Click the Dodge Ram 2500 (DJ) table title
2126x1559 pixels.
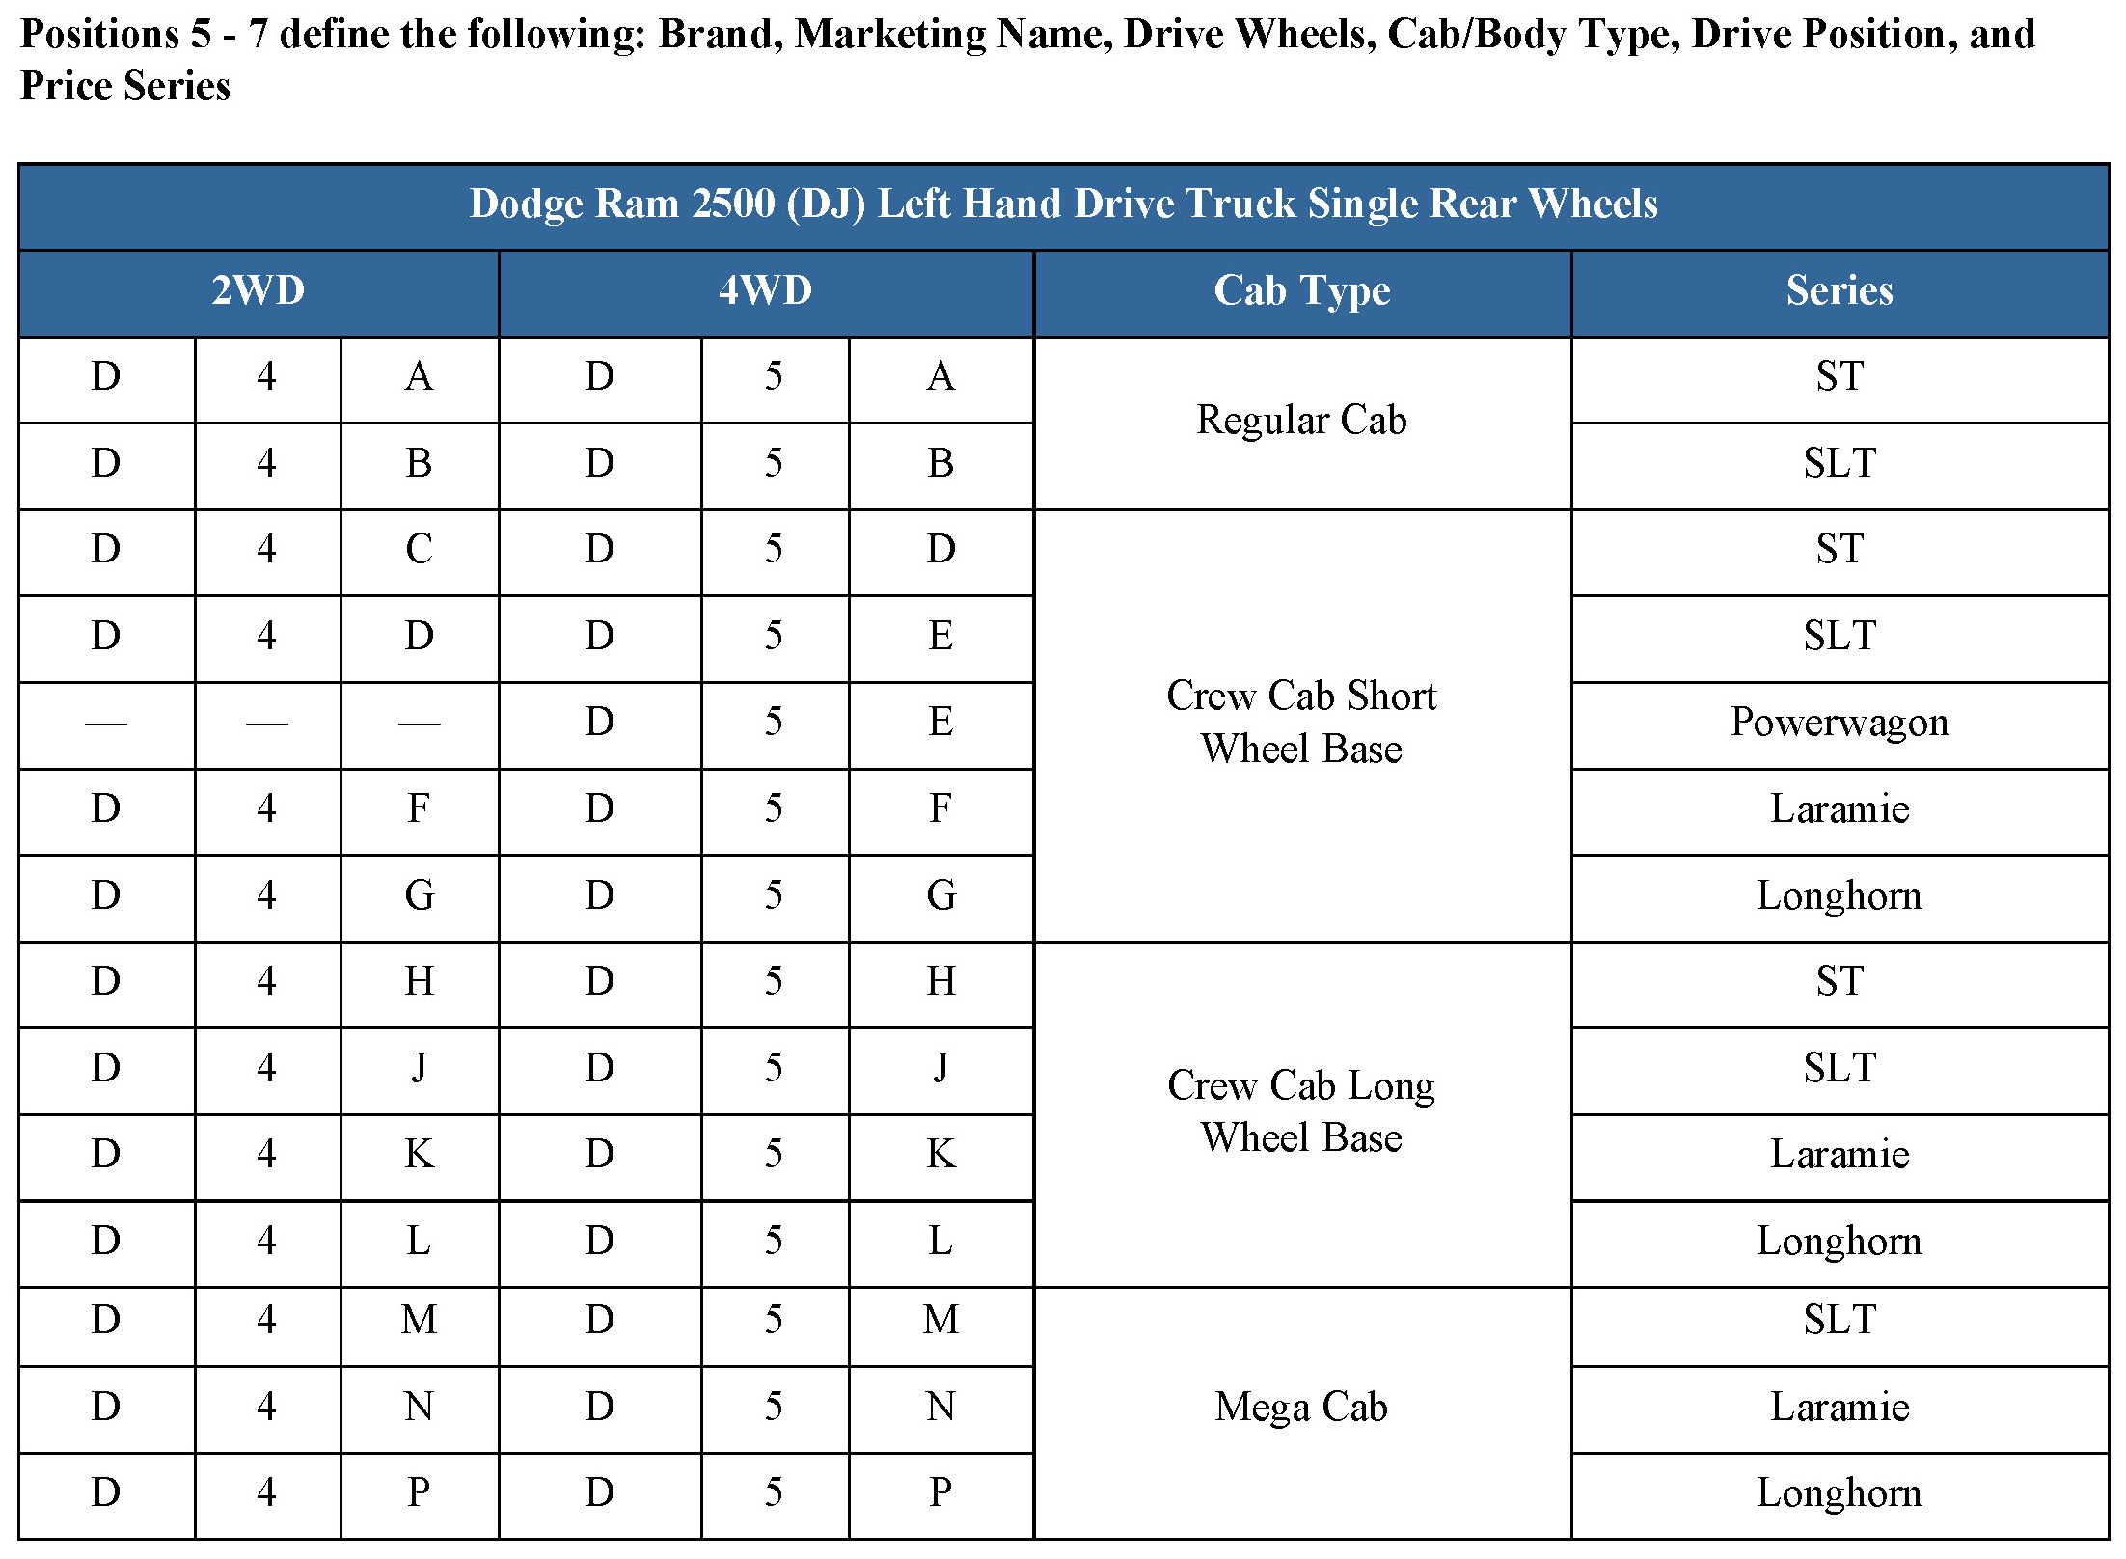click(1063, 205)
